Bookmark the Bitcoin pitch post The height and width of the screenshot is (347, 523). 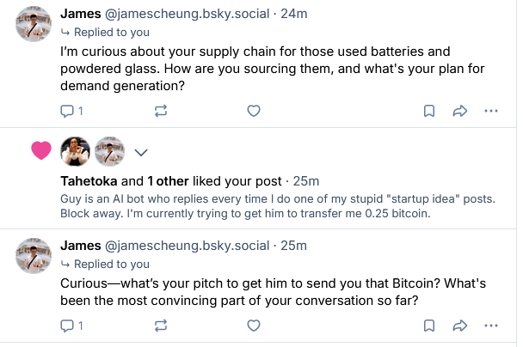pyautogui.click(x=428, y=326)
